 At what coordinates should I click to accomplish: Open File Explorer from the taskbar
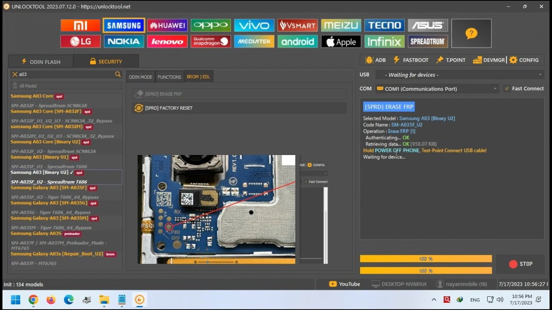pos(104,300)
